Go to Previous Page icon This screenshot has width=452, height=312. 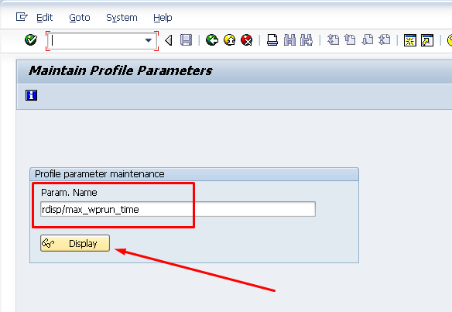(350, 39)
